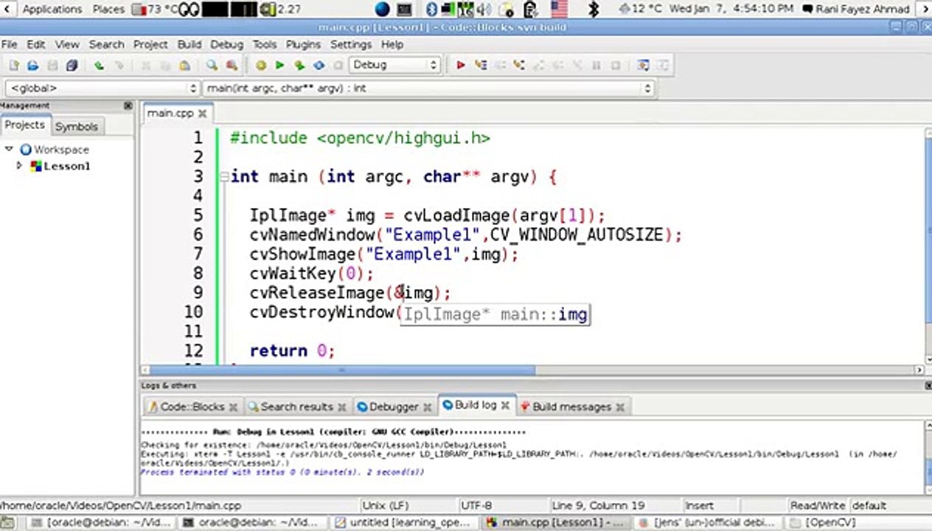Click the Debugging windows icon
Viewport: 932px width, 531px height.
[x=643, y=65]
